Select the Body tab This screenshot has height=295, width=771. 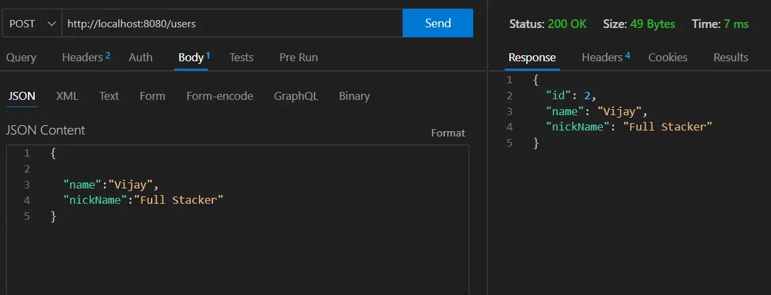[x=194, y=57]
